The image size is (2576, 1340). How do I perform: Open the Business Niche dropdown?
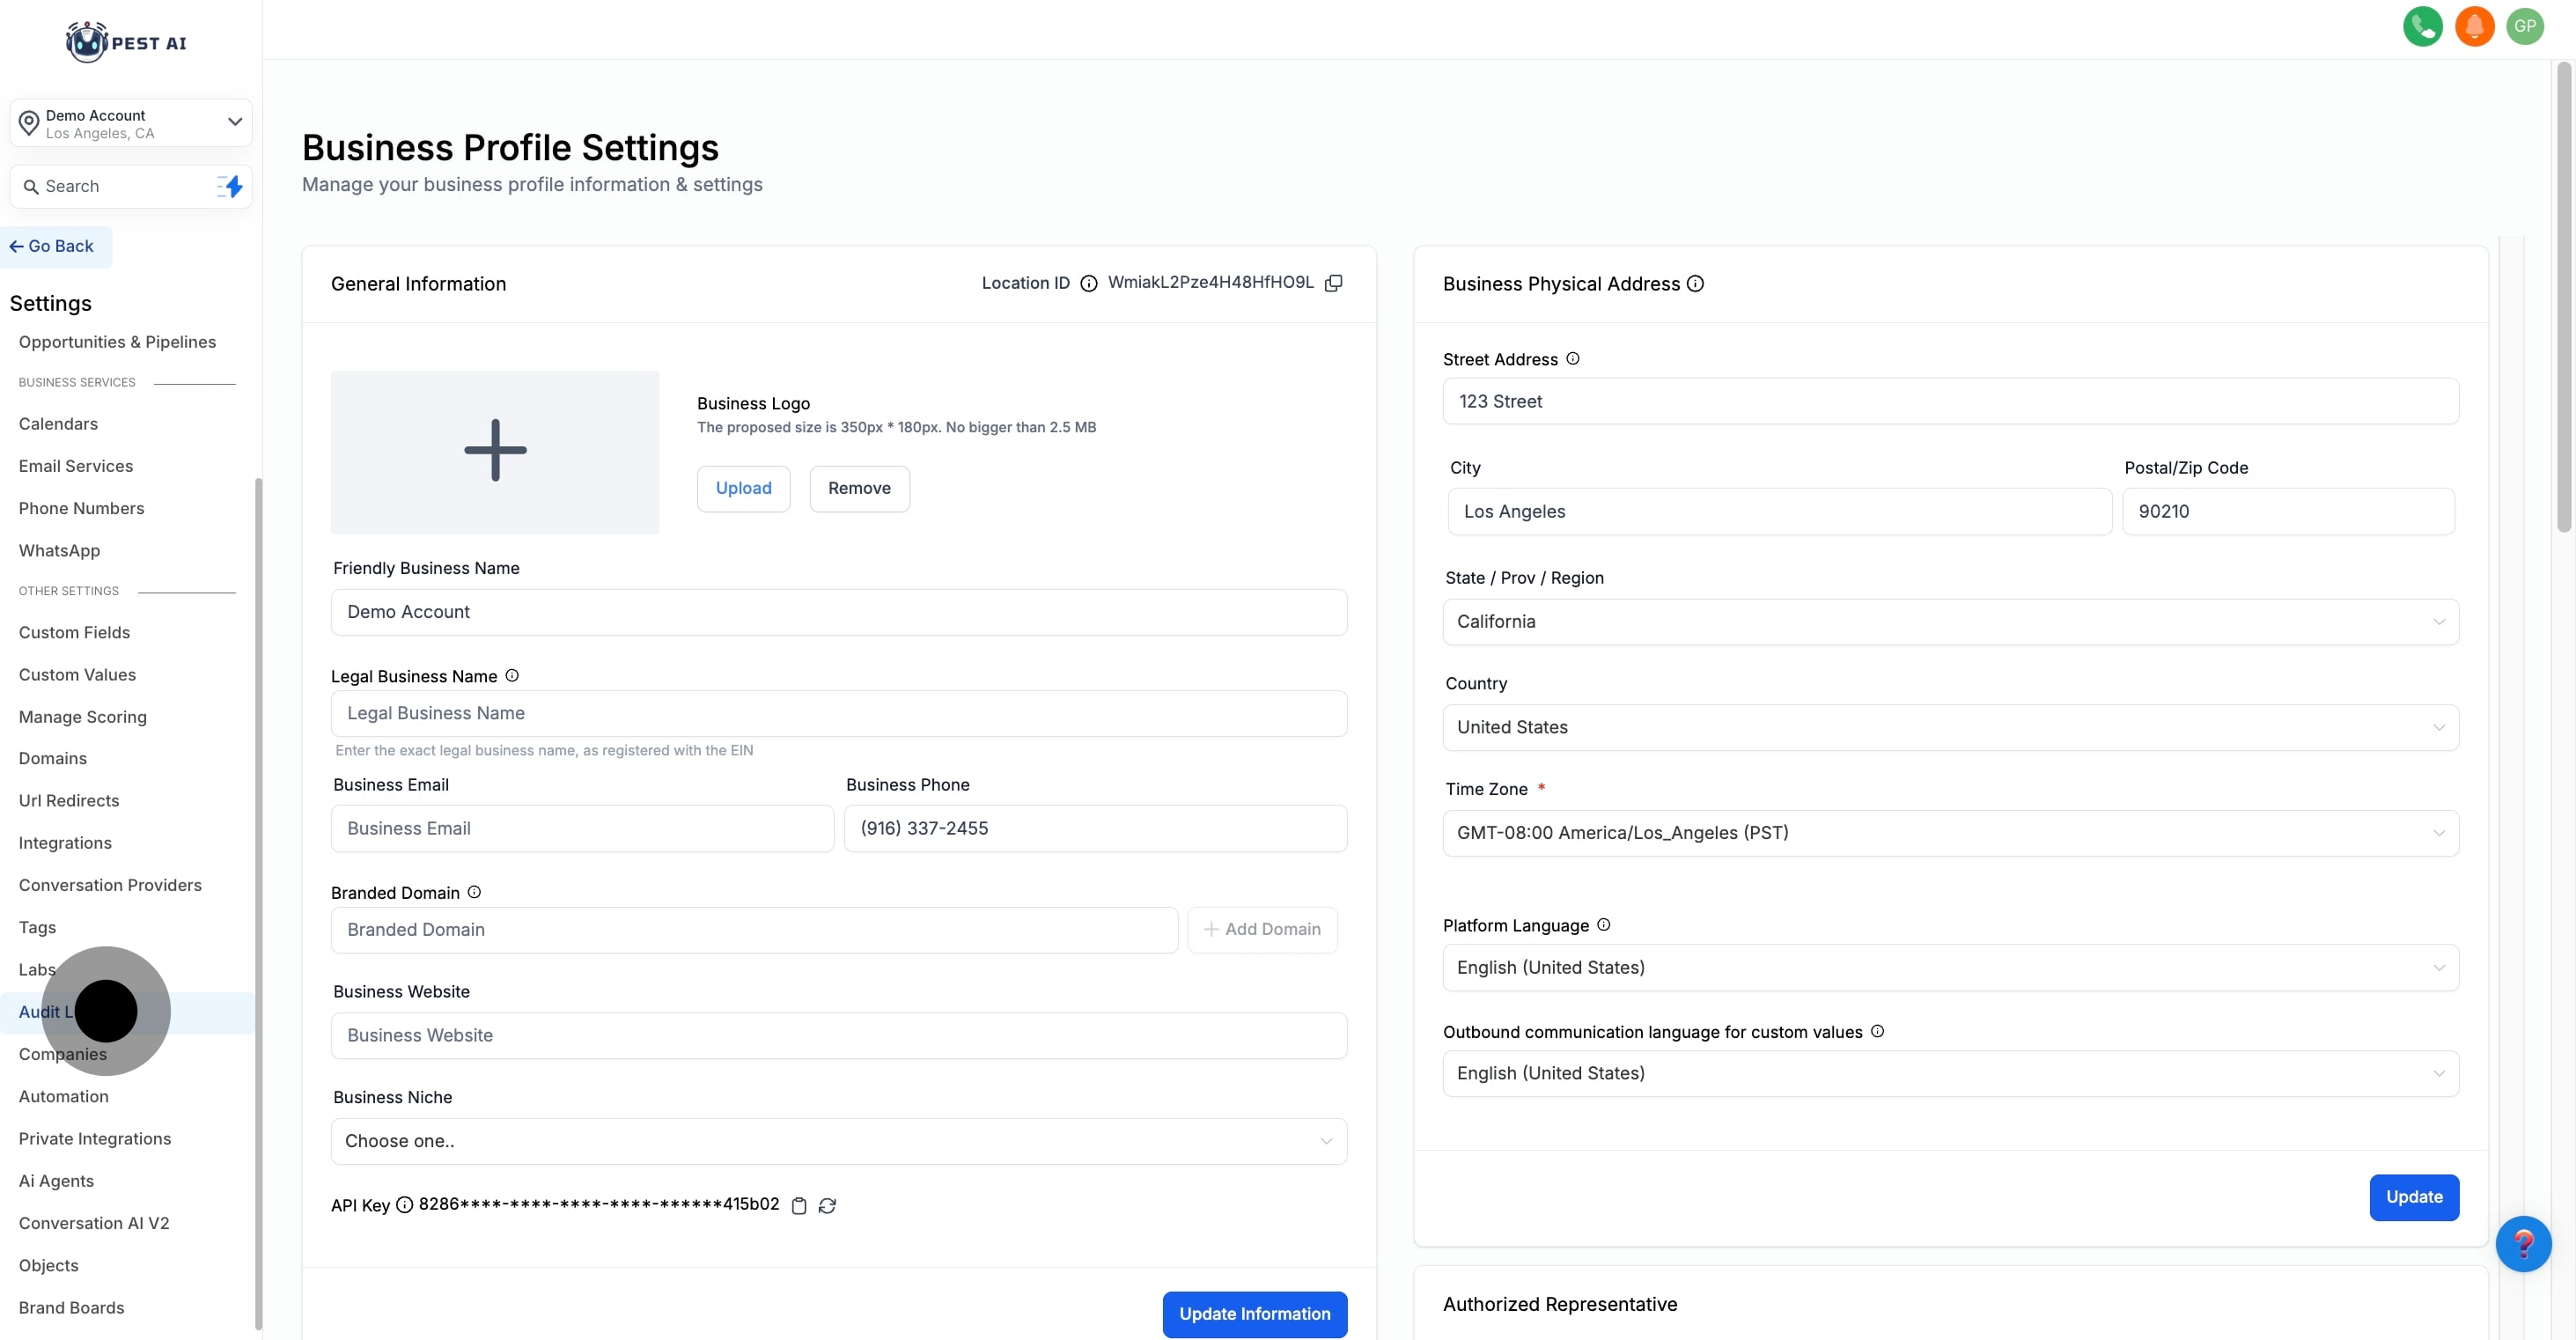838,1141
